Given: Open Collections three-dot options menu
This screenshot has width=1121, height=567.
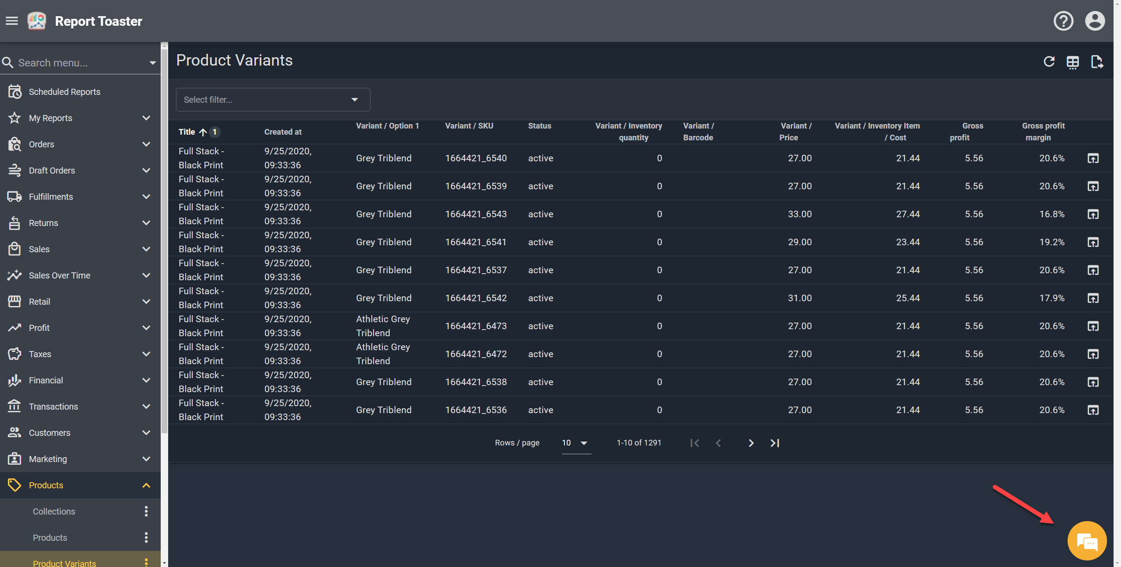Looking at the screenshot, I should [x=146, y=511].
